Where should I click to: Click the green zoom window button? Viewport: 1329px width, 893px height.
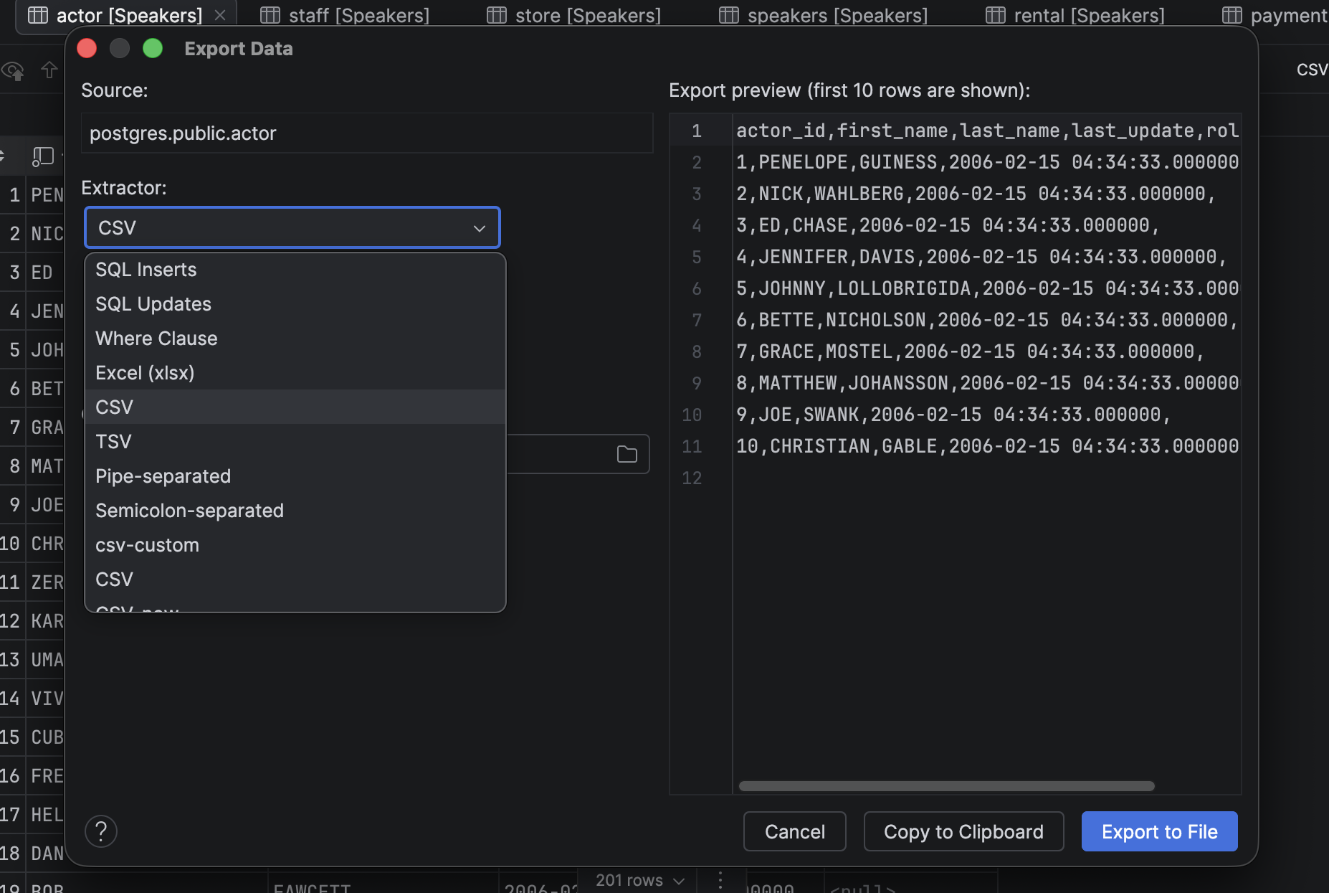point(153,48)
